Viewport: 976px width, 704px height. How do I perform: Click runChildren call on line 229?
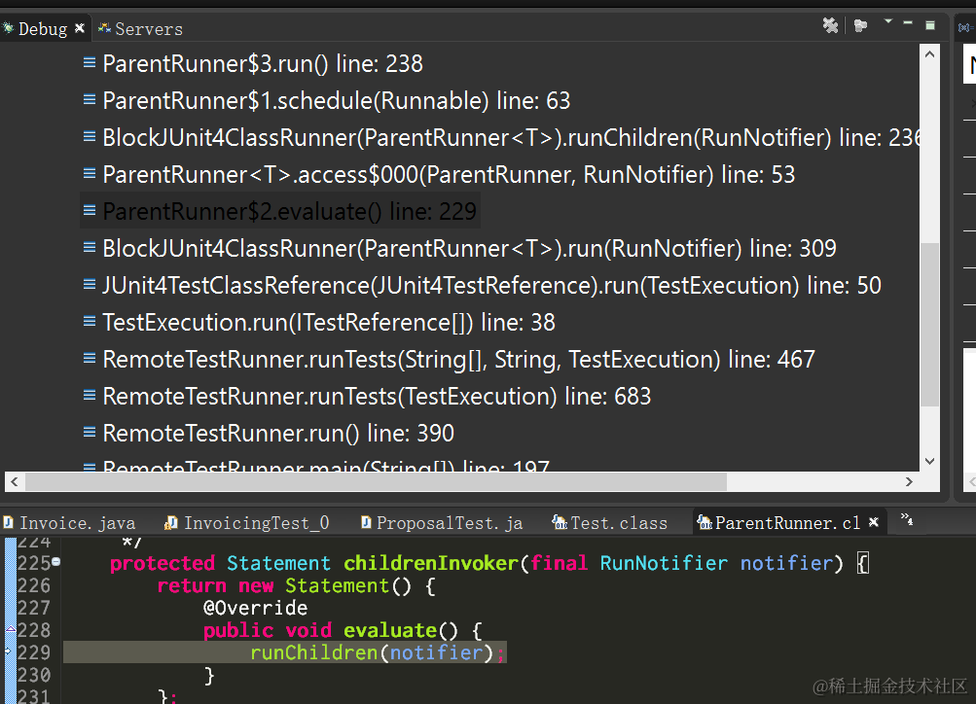point(314,653)
